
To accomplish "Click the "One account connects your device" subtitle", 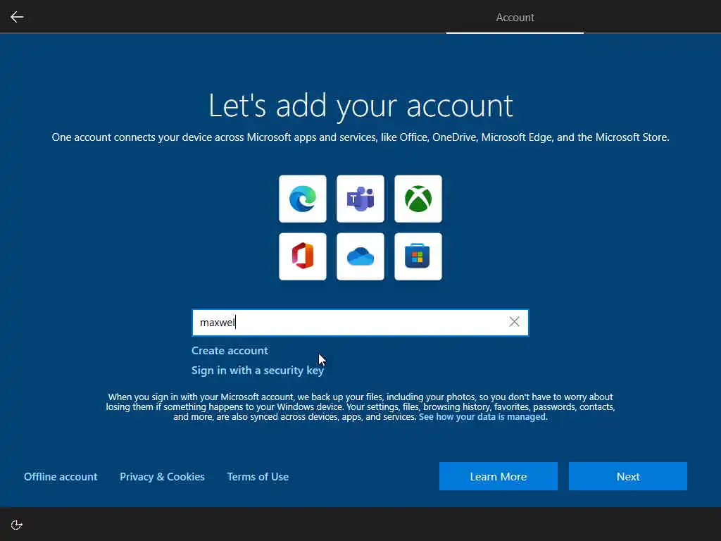I will tap(360, 137).
